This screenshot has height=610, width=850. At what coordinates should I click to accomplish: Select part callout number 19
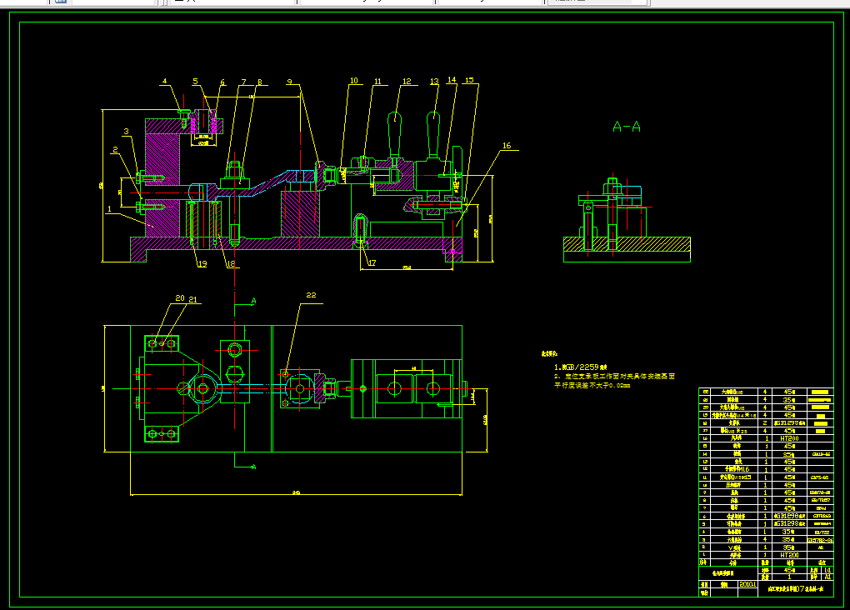[x=202, y=264]
